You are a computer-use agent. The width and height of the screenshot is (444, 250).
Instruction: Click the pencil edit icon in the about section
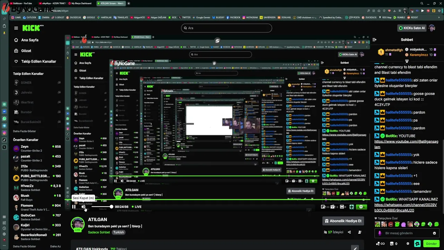coord(355,249)
